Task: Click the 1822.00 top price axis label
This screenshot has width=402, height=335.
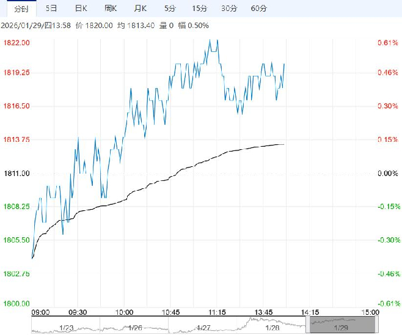Action: (x=17, y=43)
